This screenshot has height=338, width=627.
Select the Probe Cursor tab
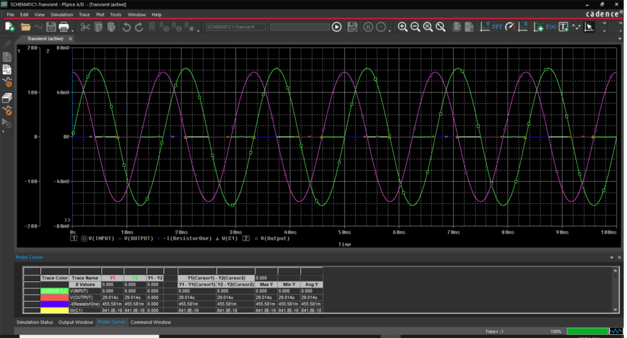point(111,321)
